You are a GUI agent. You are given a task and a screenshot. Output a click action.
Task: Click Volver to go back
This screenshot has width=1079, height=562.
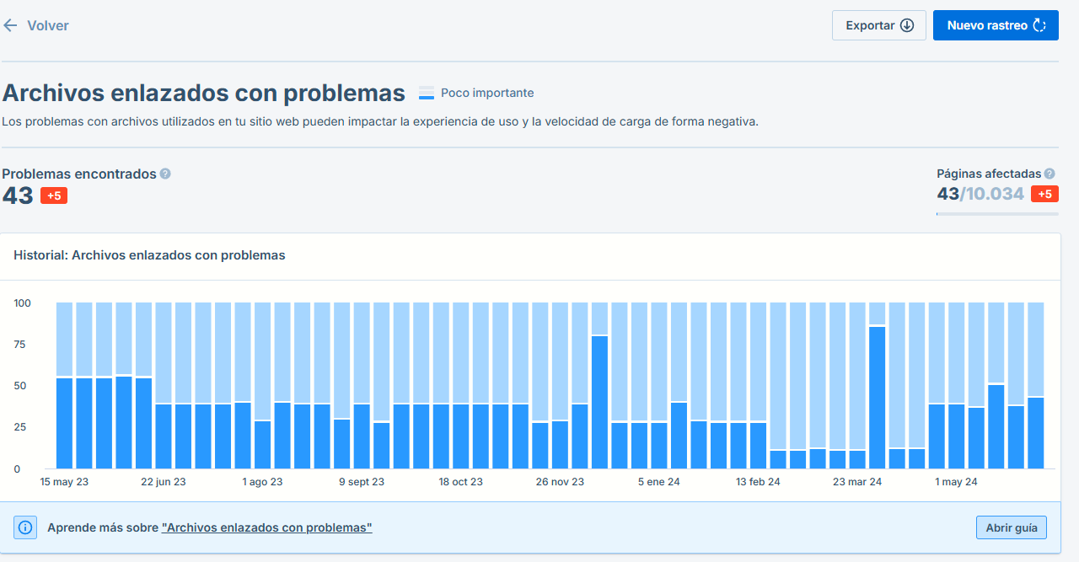pyautogui.click(x=48, y=25)
